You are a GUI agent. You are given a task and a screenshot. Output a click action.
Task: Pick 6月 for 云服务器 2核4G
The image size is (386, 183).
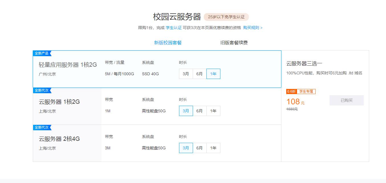tap(200, 148)
